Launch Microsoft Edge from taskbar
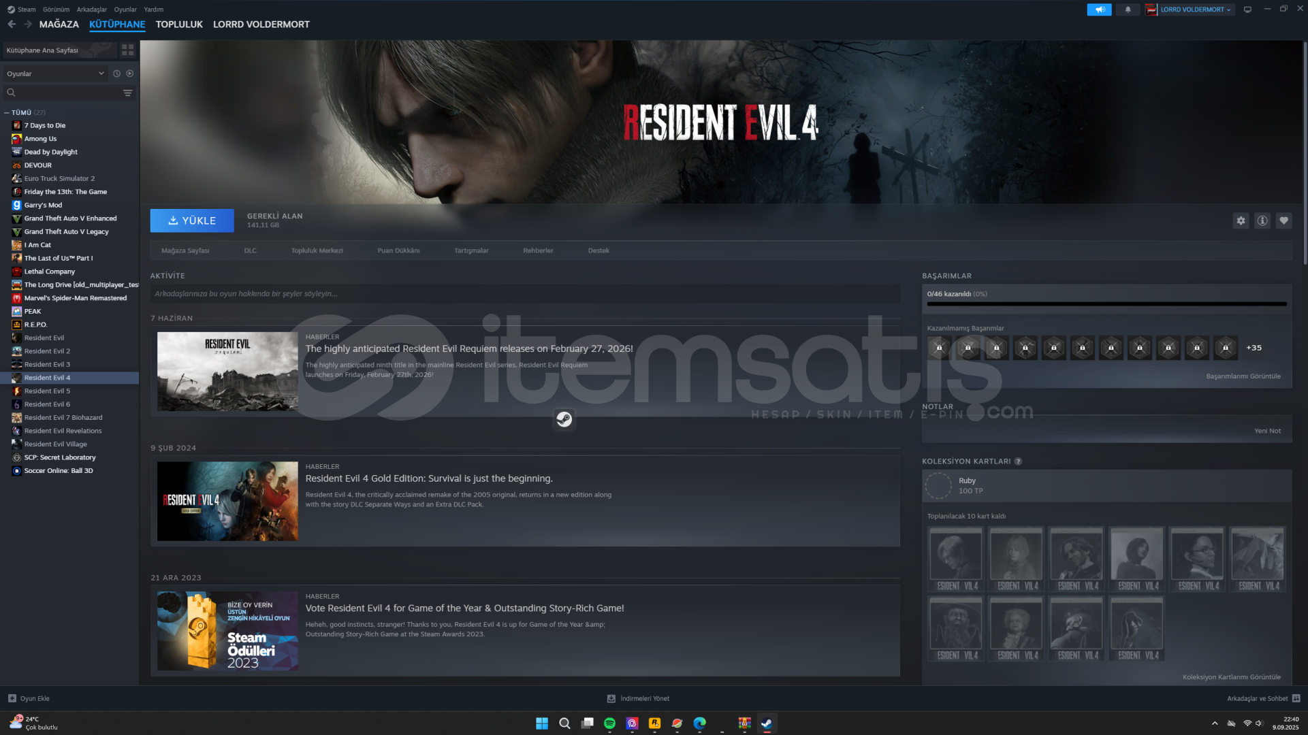Screen dimensions: 1308x735 [x=699, y=723]
